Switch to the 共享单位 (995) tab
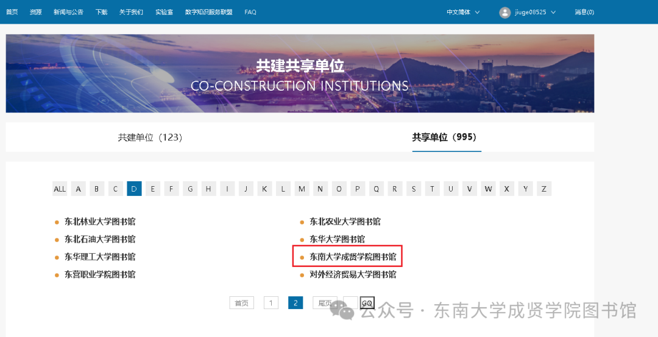Screen dimensions: 658x337 click(x=447, y=137)
